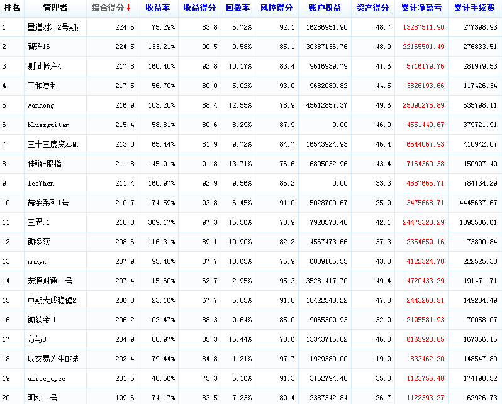Sort by 资产得分 column
Image resolution: width=502 pixels, height=404 pixels.
coord(373,8)
